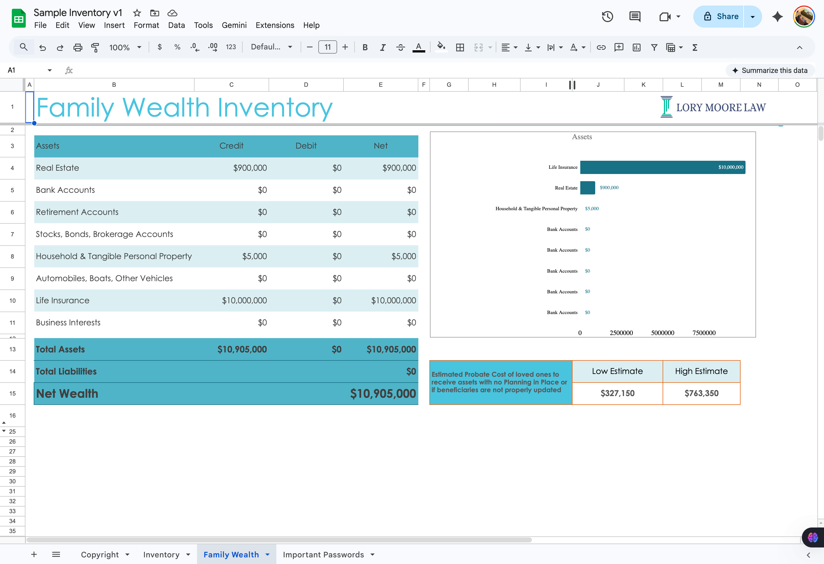
Task: Switch to the Inventory sheet tab
Action: (162, 554)
